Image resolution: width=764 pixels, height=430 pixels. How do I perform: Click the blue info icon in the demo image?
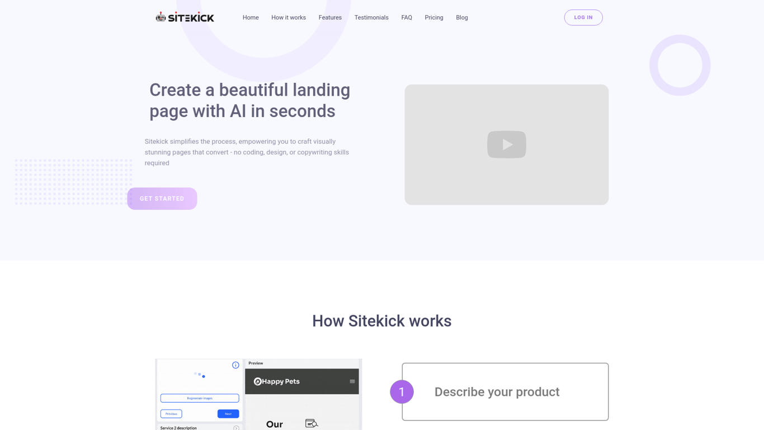pyautogui.click(x=235, y=365)
